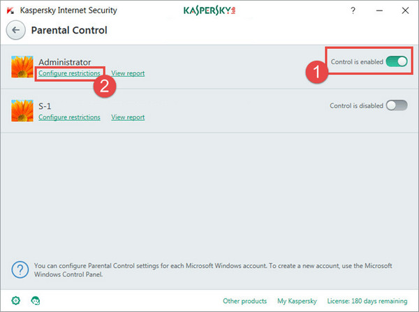The image size is (419, 312).
Task: Click the S-1 account picture
Action: tap(22, 110)
